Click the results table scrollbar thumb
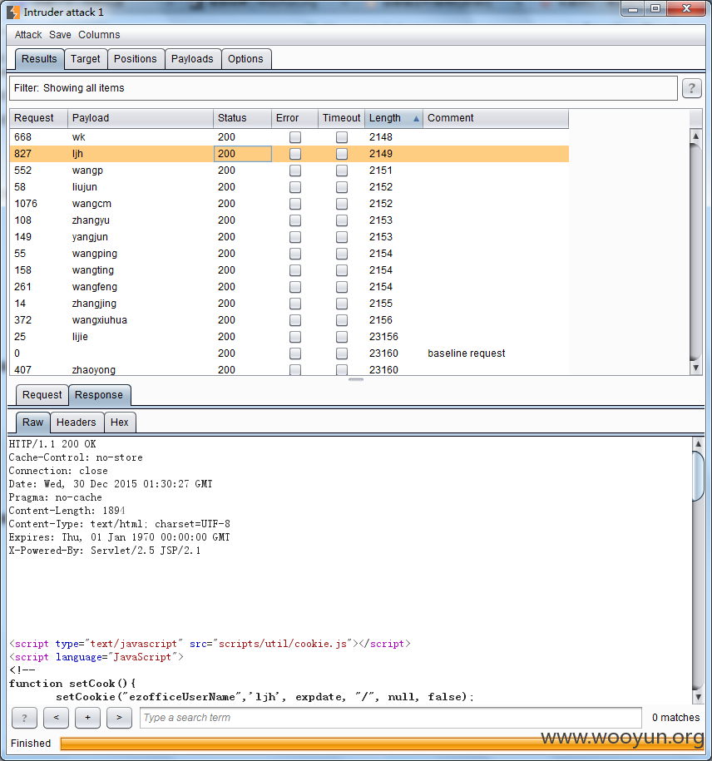 point(695,252)
